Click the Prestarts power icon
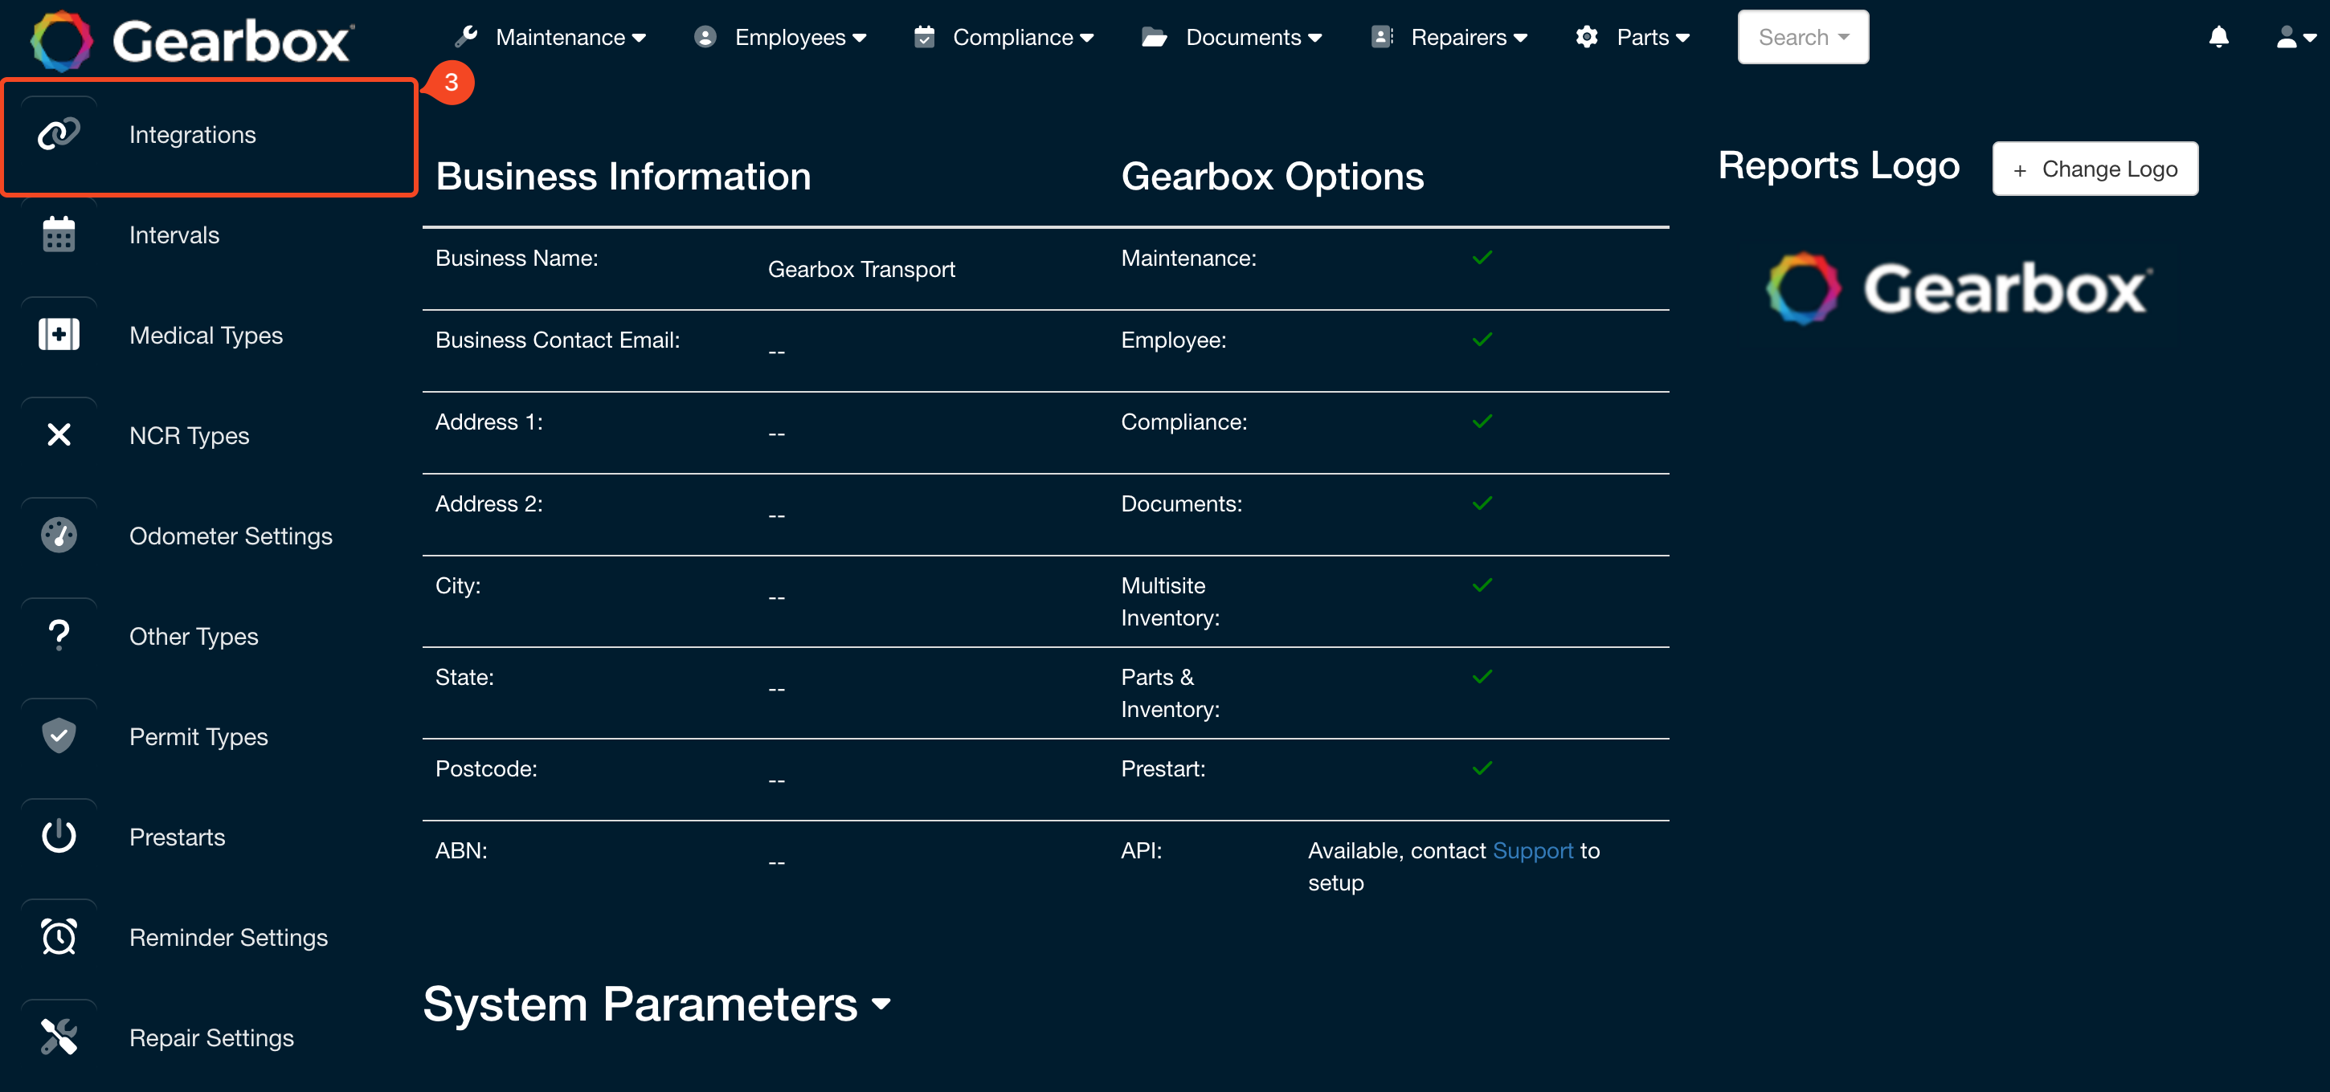The height and width of the screenshot is (1092, 2330). [59, 836]
